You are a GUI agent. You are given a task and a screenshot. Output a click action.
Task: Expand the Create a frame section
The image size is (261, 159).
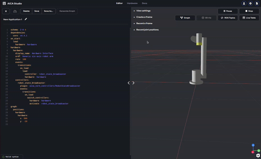point(143,17)
